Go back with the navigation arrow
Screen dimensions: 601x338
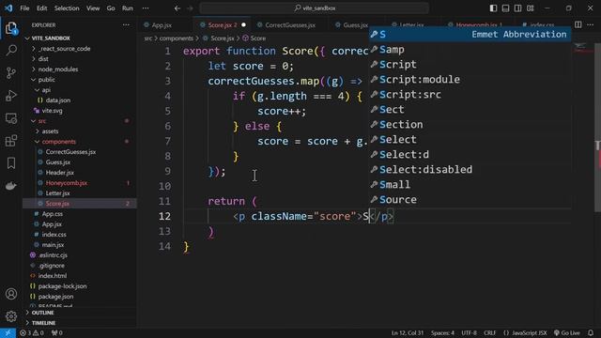[x=177, y=8]
